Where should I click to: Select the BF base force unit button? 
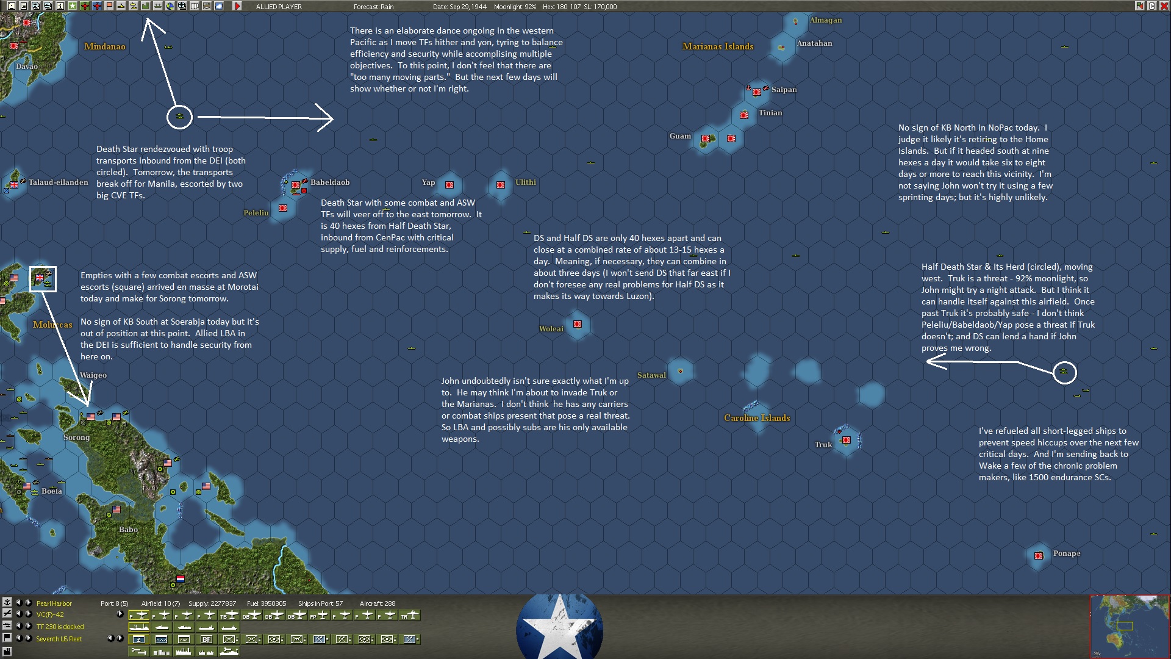206,639
